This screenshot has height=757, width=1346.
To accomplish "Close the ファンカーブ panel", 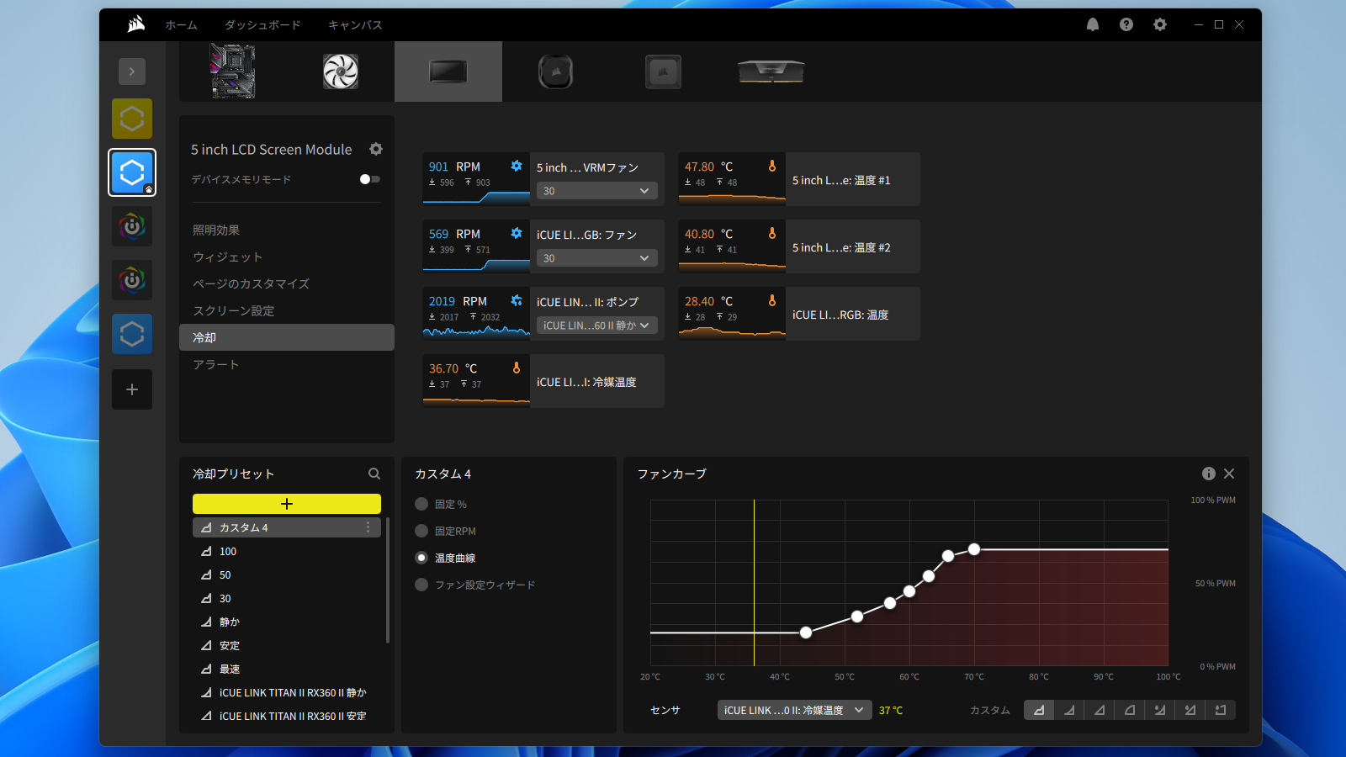I will [x=1229, y=474].
